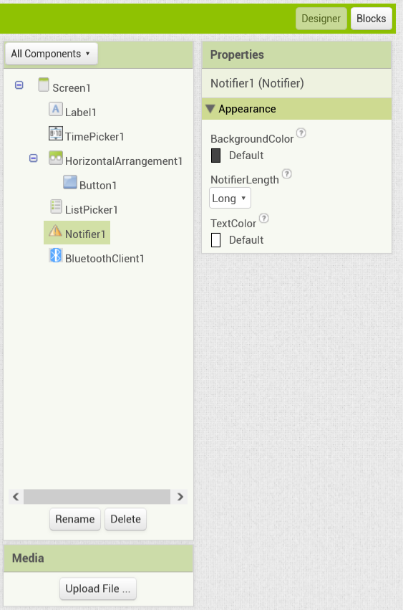This screenshot has height=610, width=403.
Task: Open help for BackgroundColor property
Action: coord(301,133)
